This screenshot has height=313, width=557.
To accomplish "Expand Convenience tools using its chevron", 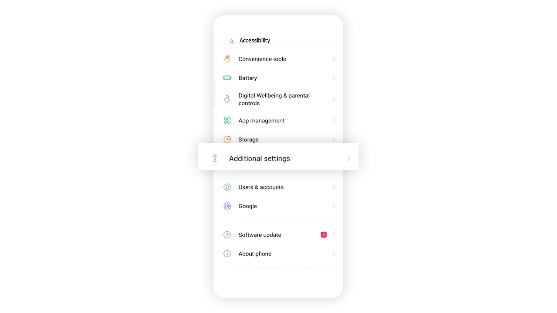I will (x=334, y=59).
